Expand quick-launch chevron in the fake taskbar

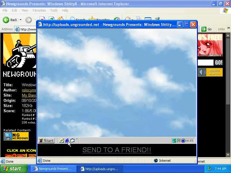point(77,139)
